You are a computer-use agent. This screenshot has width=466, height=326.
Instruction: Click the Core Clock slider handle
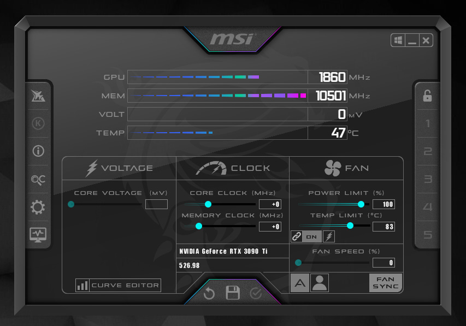[x=208, y=204]
